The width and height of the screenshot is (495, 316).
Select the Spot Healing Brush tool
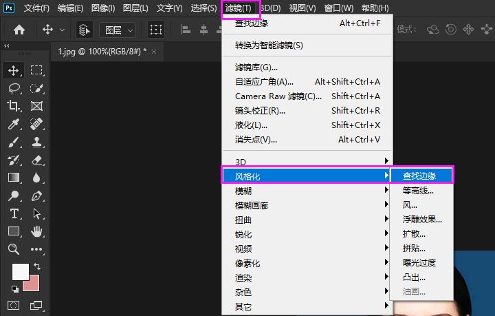36,124
